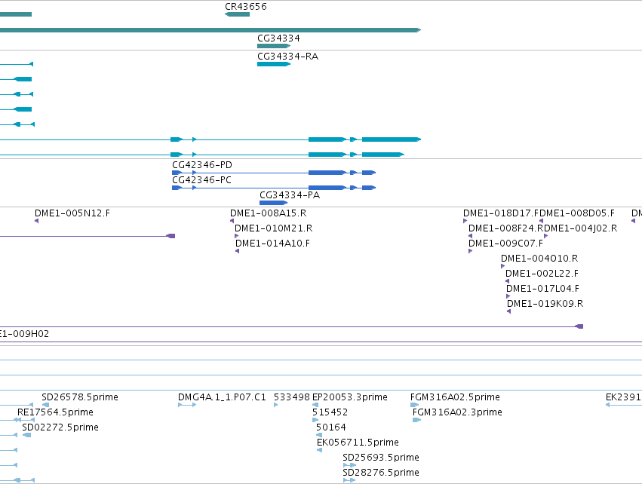Click the DME1-002L22.F feature
Screen dimensions: 642x484
coord(507,281)
